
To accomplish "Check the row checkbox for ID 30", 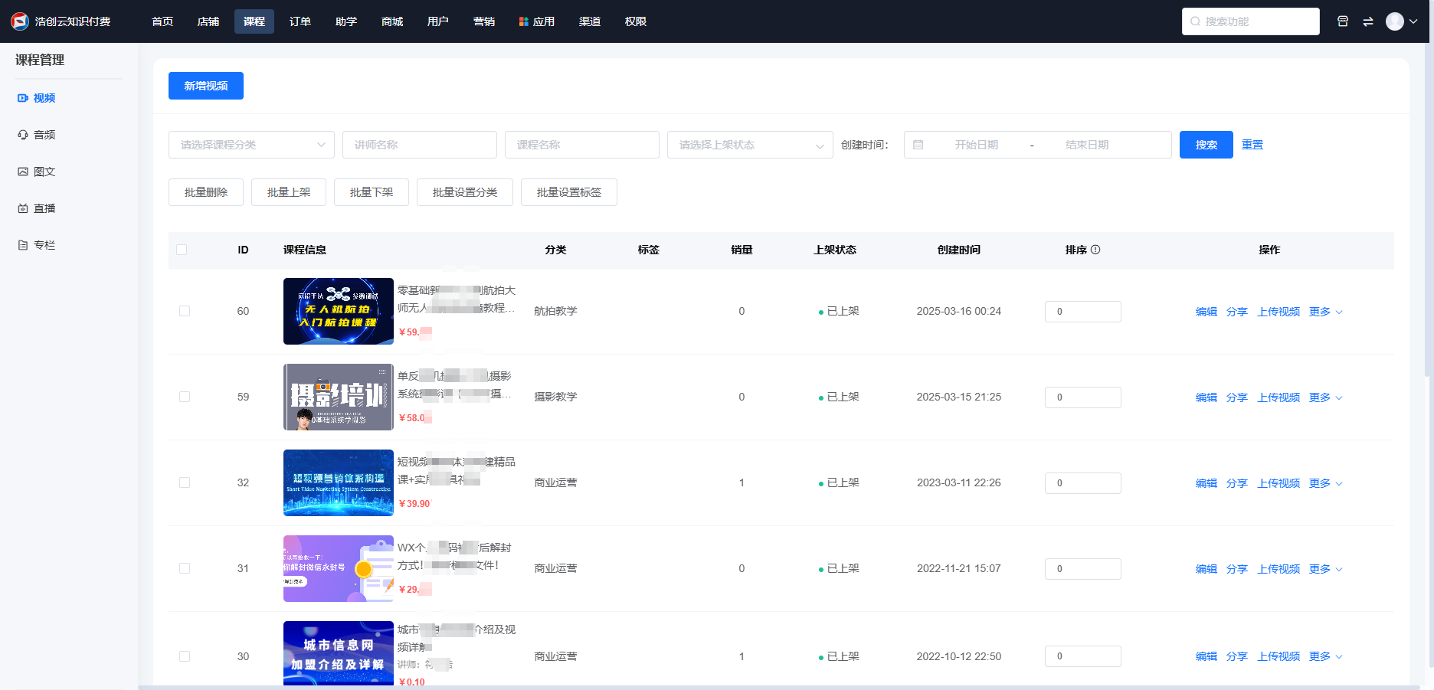I will click(x=185, y=656).
